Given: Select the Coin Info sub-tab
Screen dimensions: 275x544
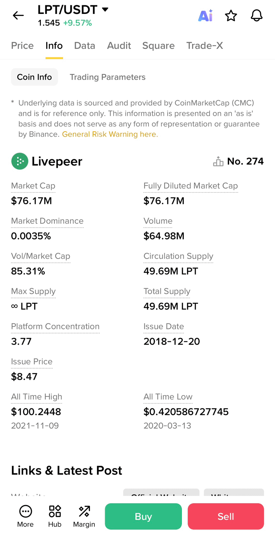Looking at the screenshot, I should coord(35,77).
